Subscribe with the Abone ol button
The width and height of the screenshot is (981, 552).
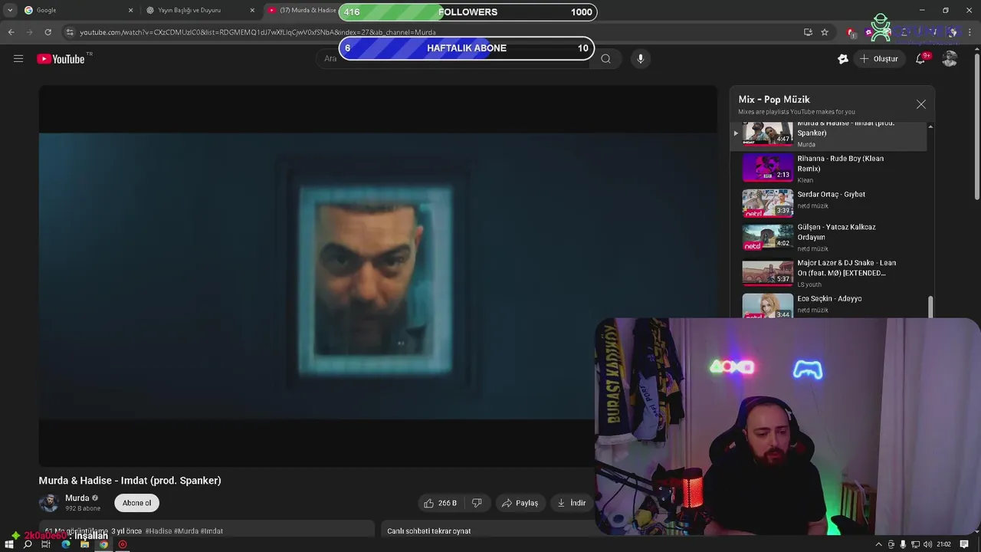[x=137, y=503]
